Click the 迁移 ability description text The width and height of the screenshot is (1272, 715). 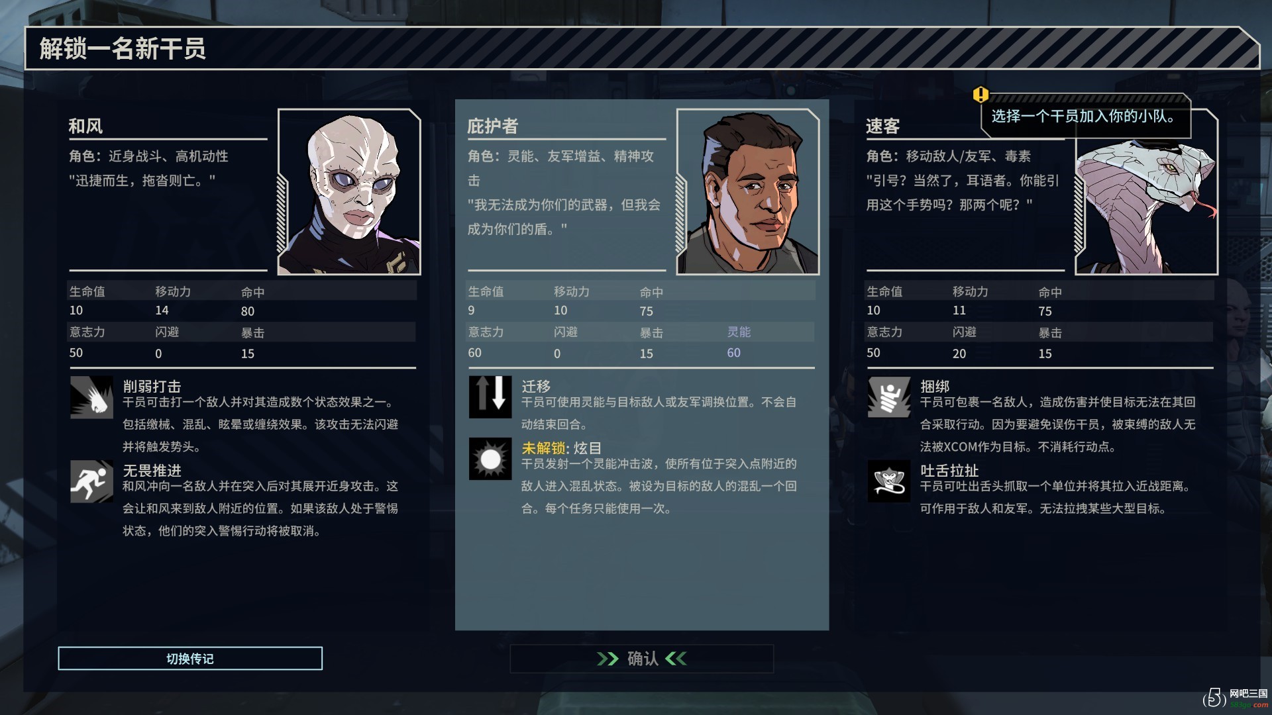coord(659,413)
